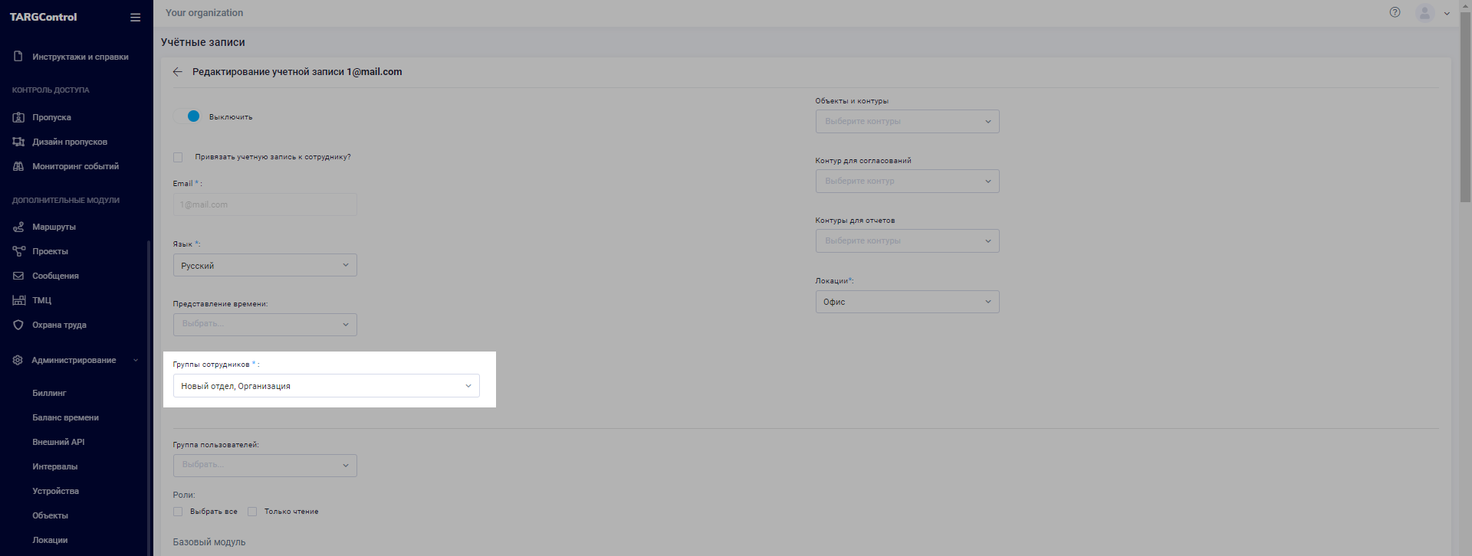Screen dimensions: 1472x556
Task: Click the Базовый модуль section heading
Action: 209,542
